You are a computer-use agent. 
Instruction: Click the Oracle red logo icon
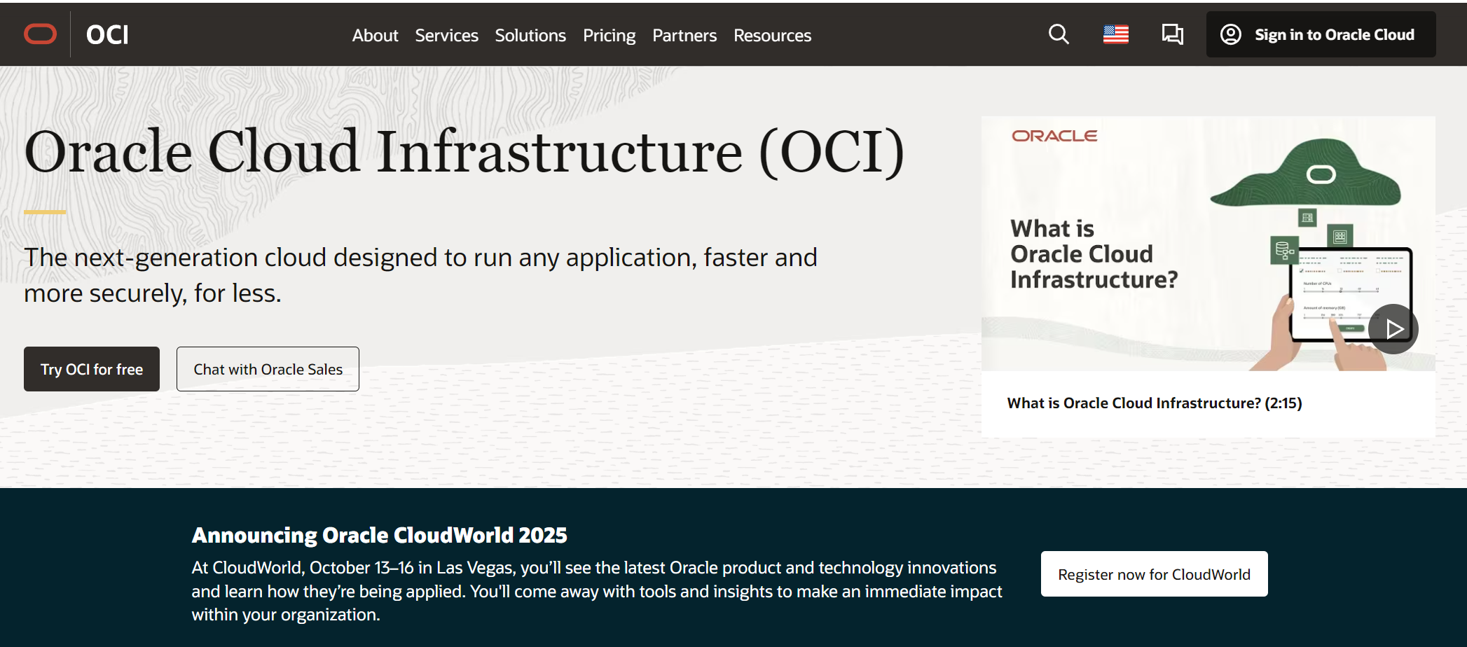pyautogui.click(x=40, y=34)
